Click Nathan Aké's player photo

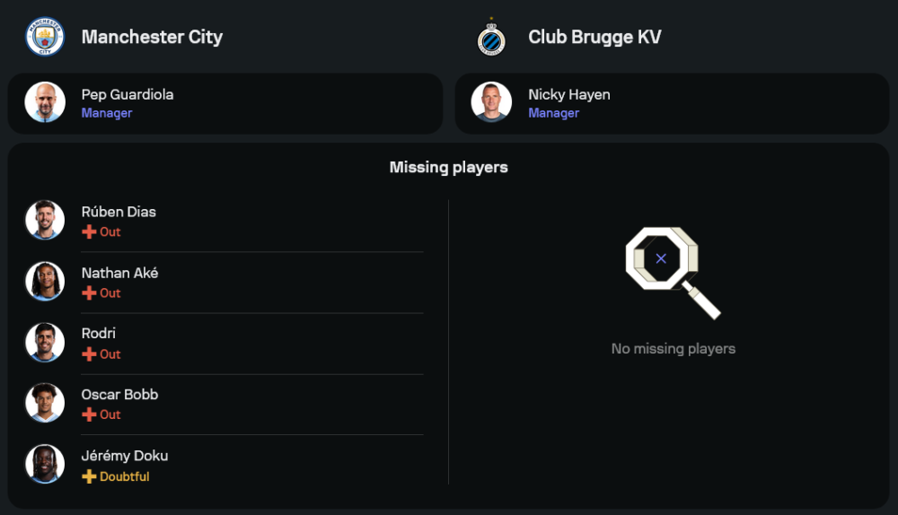(x=45, y=281)
